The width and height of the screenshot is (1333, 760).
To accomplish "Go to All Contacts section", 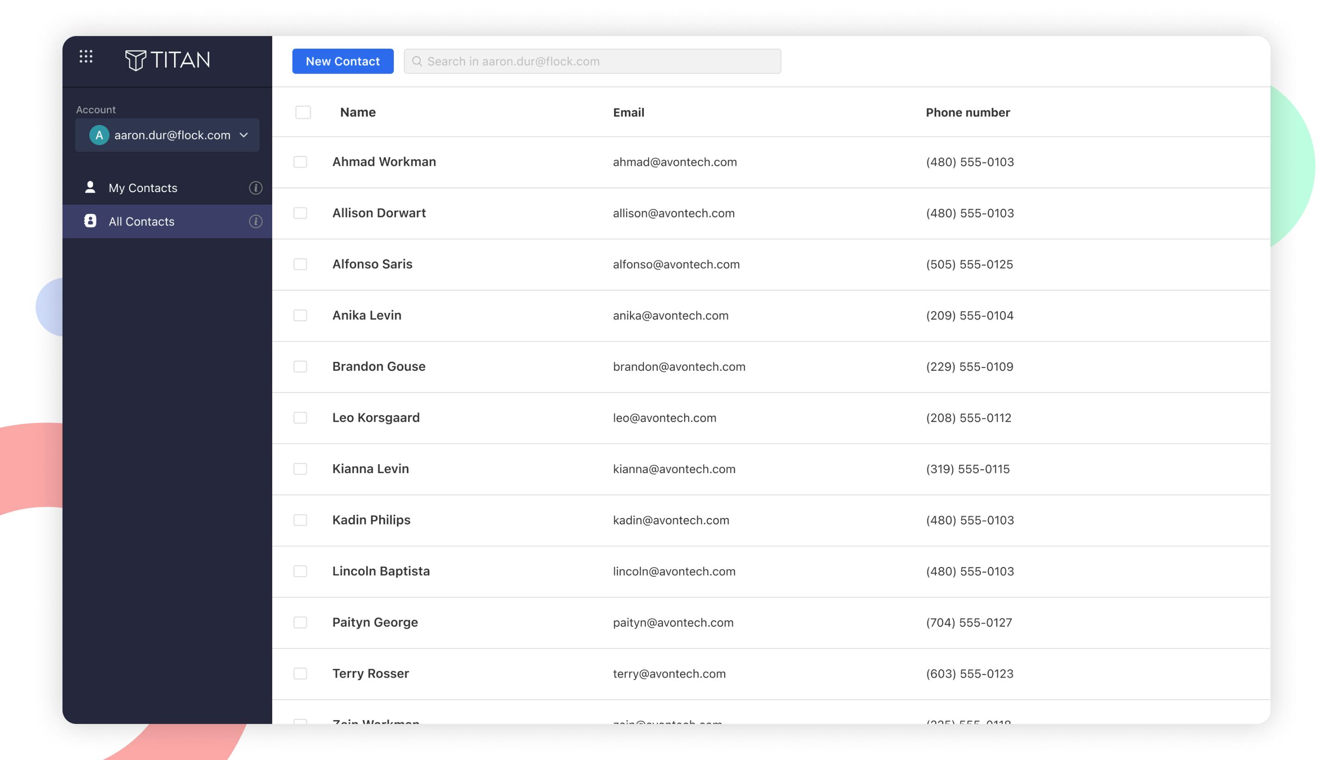I will [x=142, y=221].
